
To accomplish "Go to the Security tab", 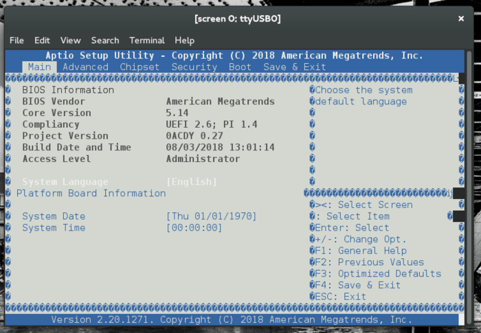I will [194, 67].
